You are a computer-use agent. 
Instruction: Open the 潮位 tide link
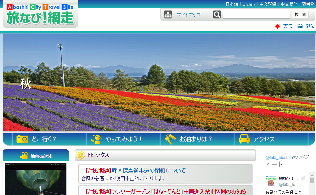[x=310, y=26]
